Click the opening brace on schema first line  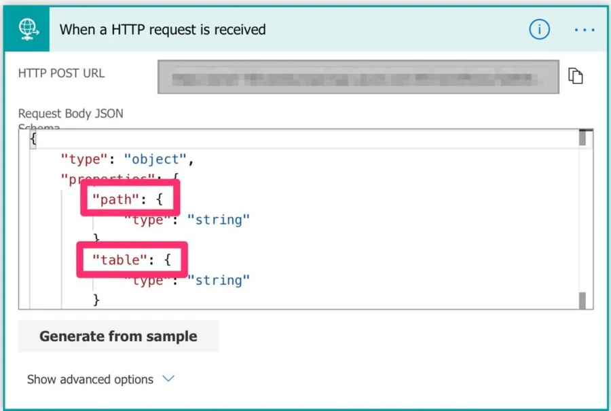pyautogui.click(x=33, y=139)
